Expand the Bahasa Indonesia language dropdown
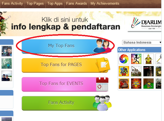This screenshot has height=121, width=164. [142, 43]
